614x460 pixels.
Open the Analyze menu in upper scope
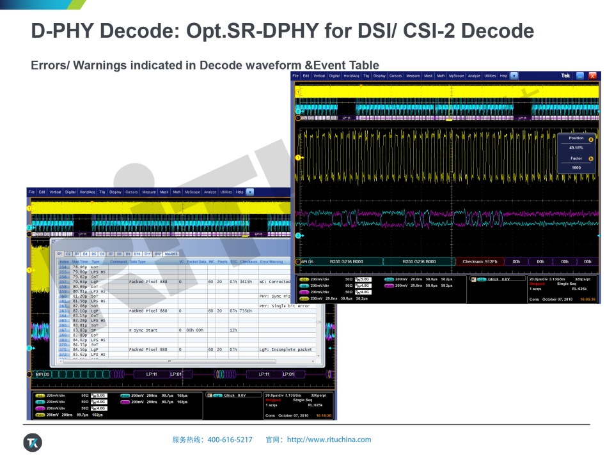474,76
